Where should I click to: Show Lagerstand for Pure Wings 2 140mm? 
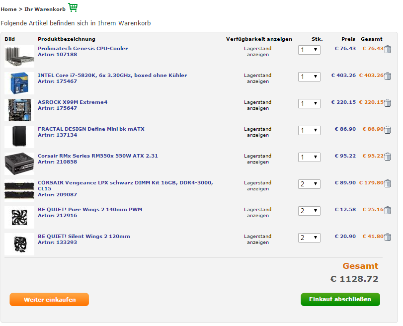pos(257,213)
